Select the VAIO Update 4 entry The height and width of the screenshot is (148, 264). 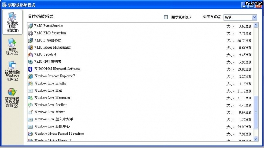pos(140,55)
